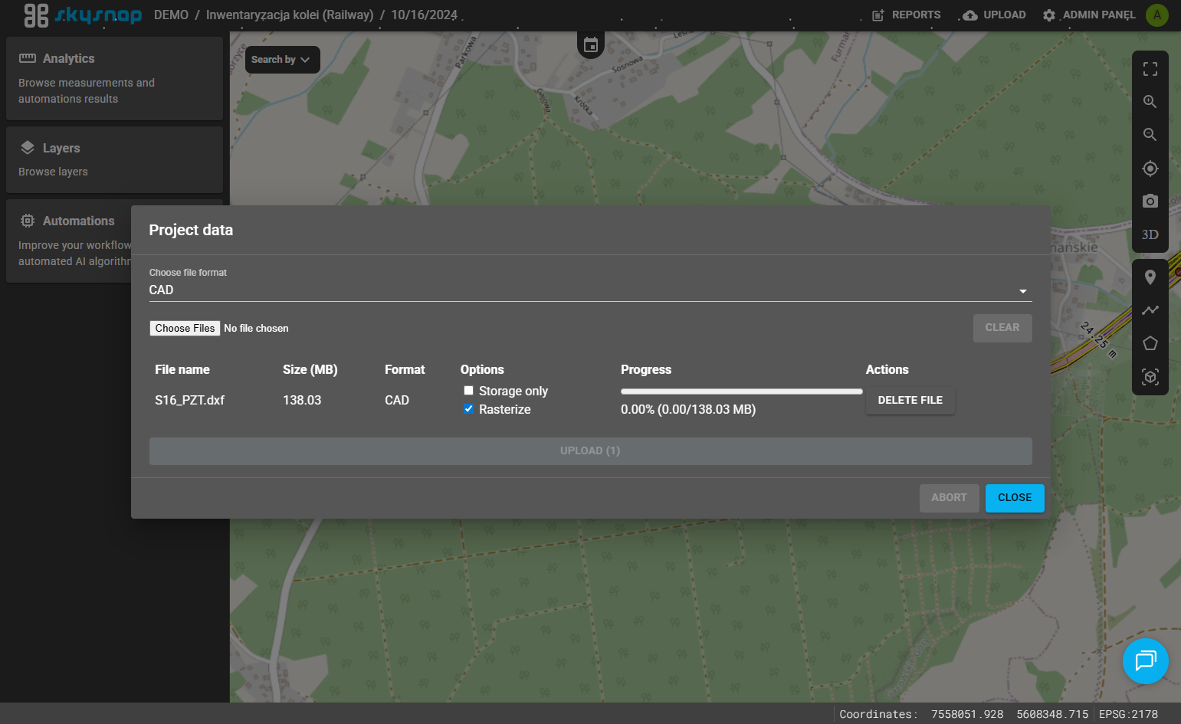1181x724 pixels.
Task: Open the Choose file format dropdown
Action: click(590, 290)
